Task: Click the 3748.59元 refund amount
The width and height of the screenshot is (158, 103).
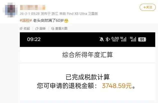Action: [117, 86]
